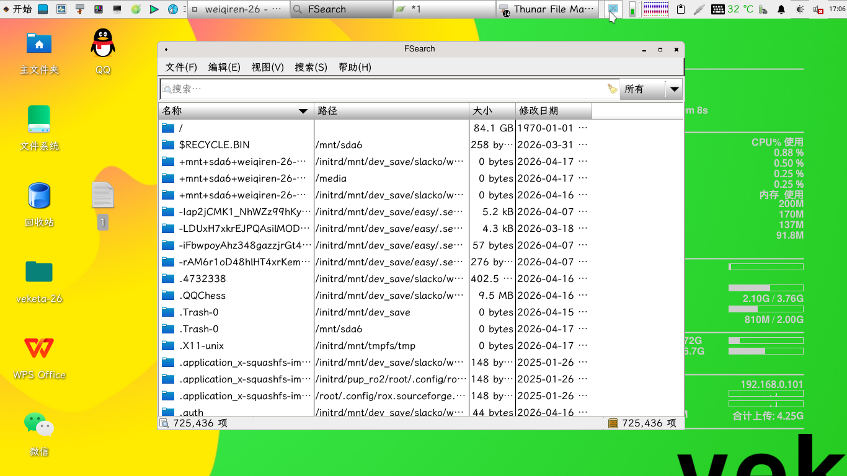The image size is (847, 476).
Task: Open the black monitor terminal launcher
Action: click(x=117, y=9)
